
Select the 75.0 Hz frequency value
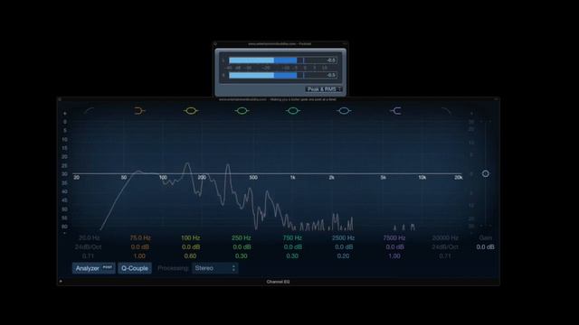140,238
